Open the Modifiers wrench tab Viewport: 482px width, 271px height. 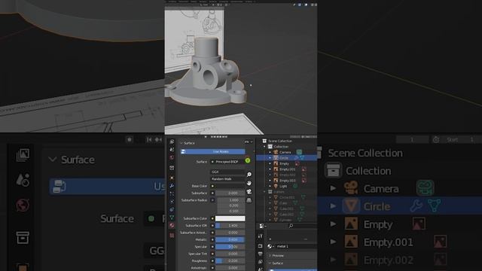172,186
